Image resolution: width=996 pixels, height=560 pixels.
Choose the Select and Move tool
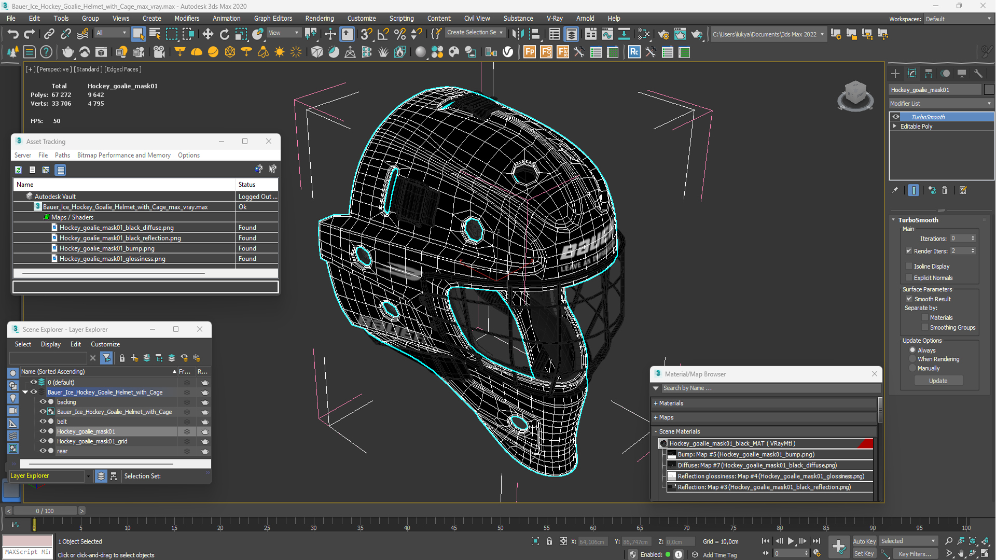tap(208, 34)
